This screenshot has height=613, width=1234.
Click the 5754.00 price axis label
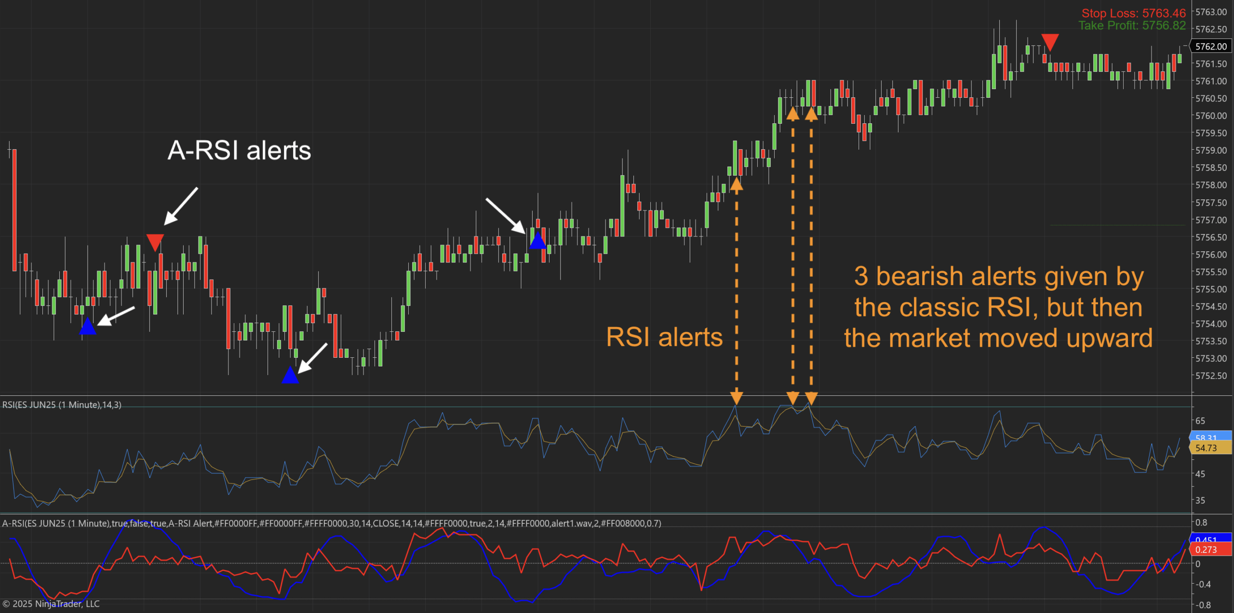pos(1211,324)
